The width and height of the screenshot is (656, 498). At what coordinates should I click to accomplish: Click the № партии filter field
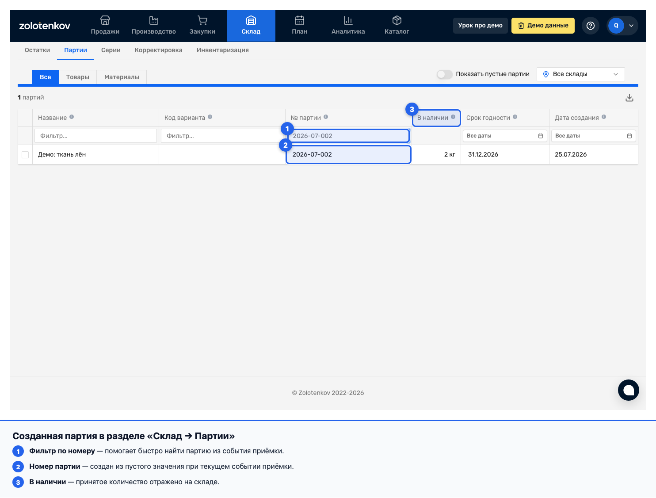[x=349, y=136]
